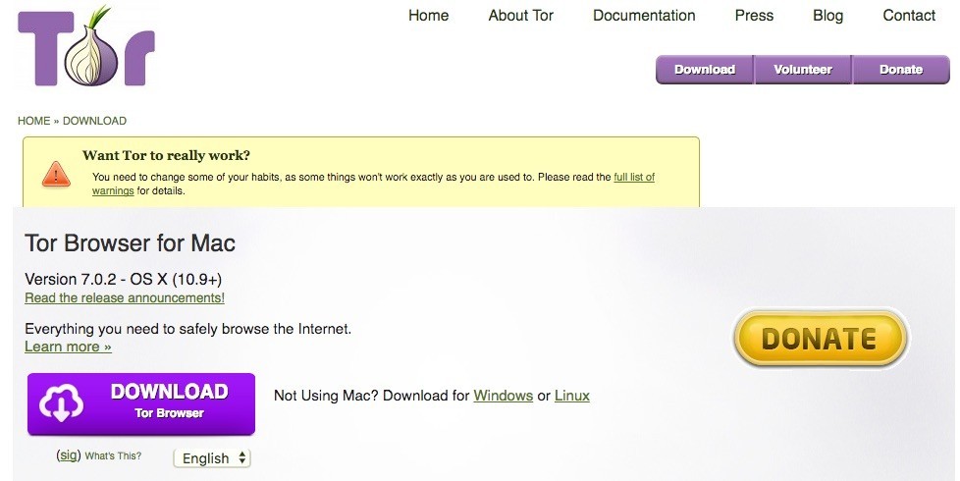Click the purple Volunteer button
Image resolution: width=960 pixels, height=481 pixels.
pyautogui.click(x=803, y=70)
